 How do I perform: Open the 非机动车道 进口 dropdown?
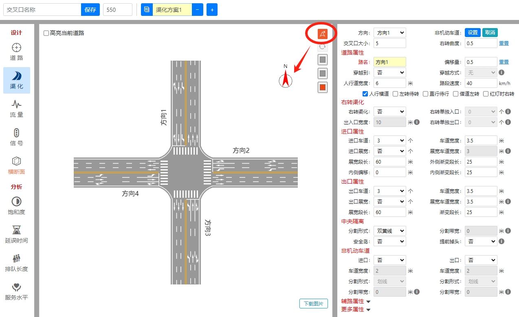[x=389, y=260]
